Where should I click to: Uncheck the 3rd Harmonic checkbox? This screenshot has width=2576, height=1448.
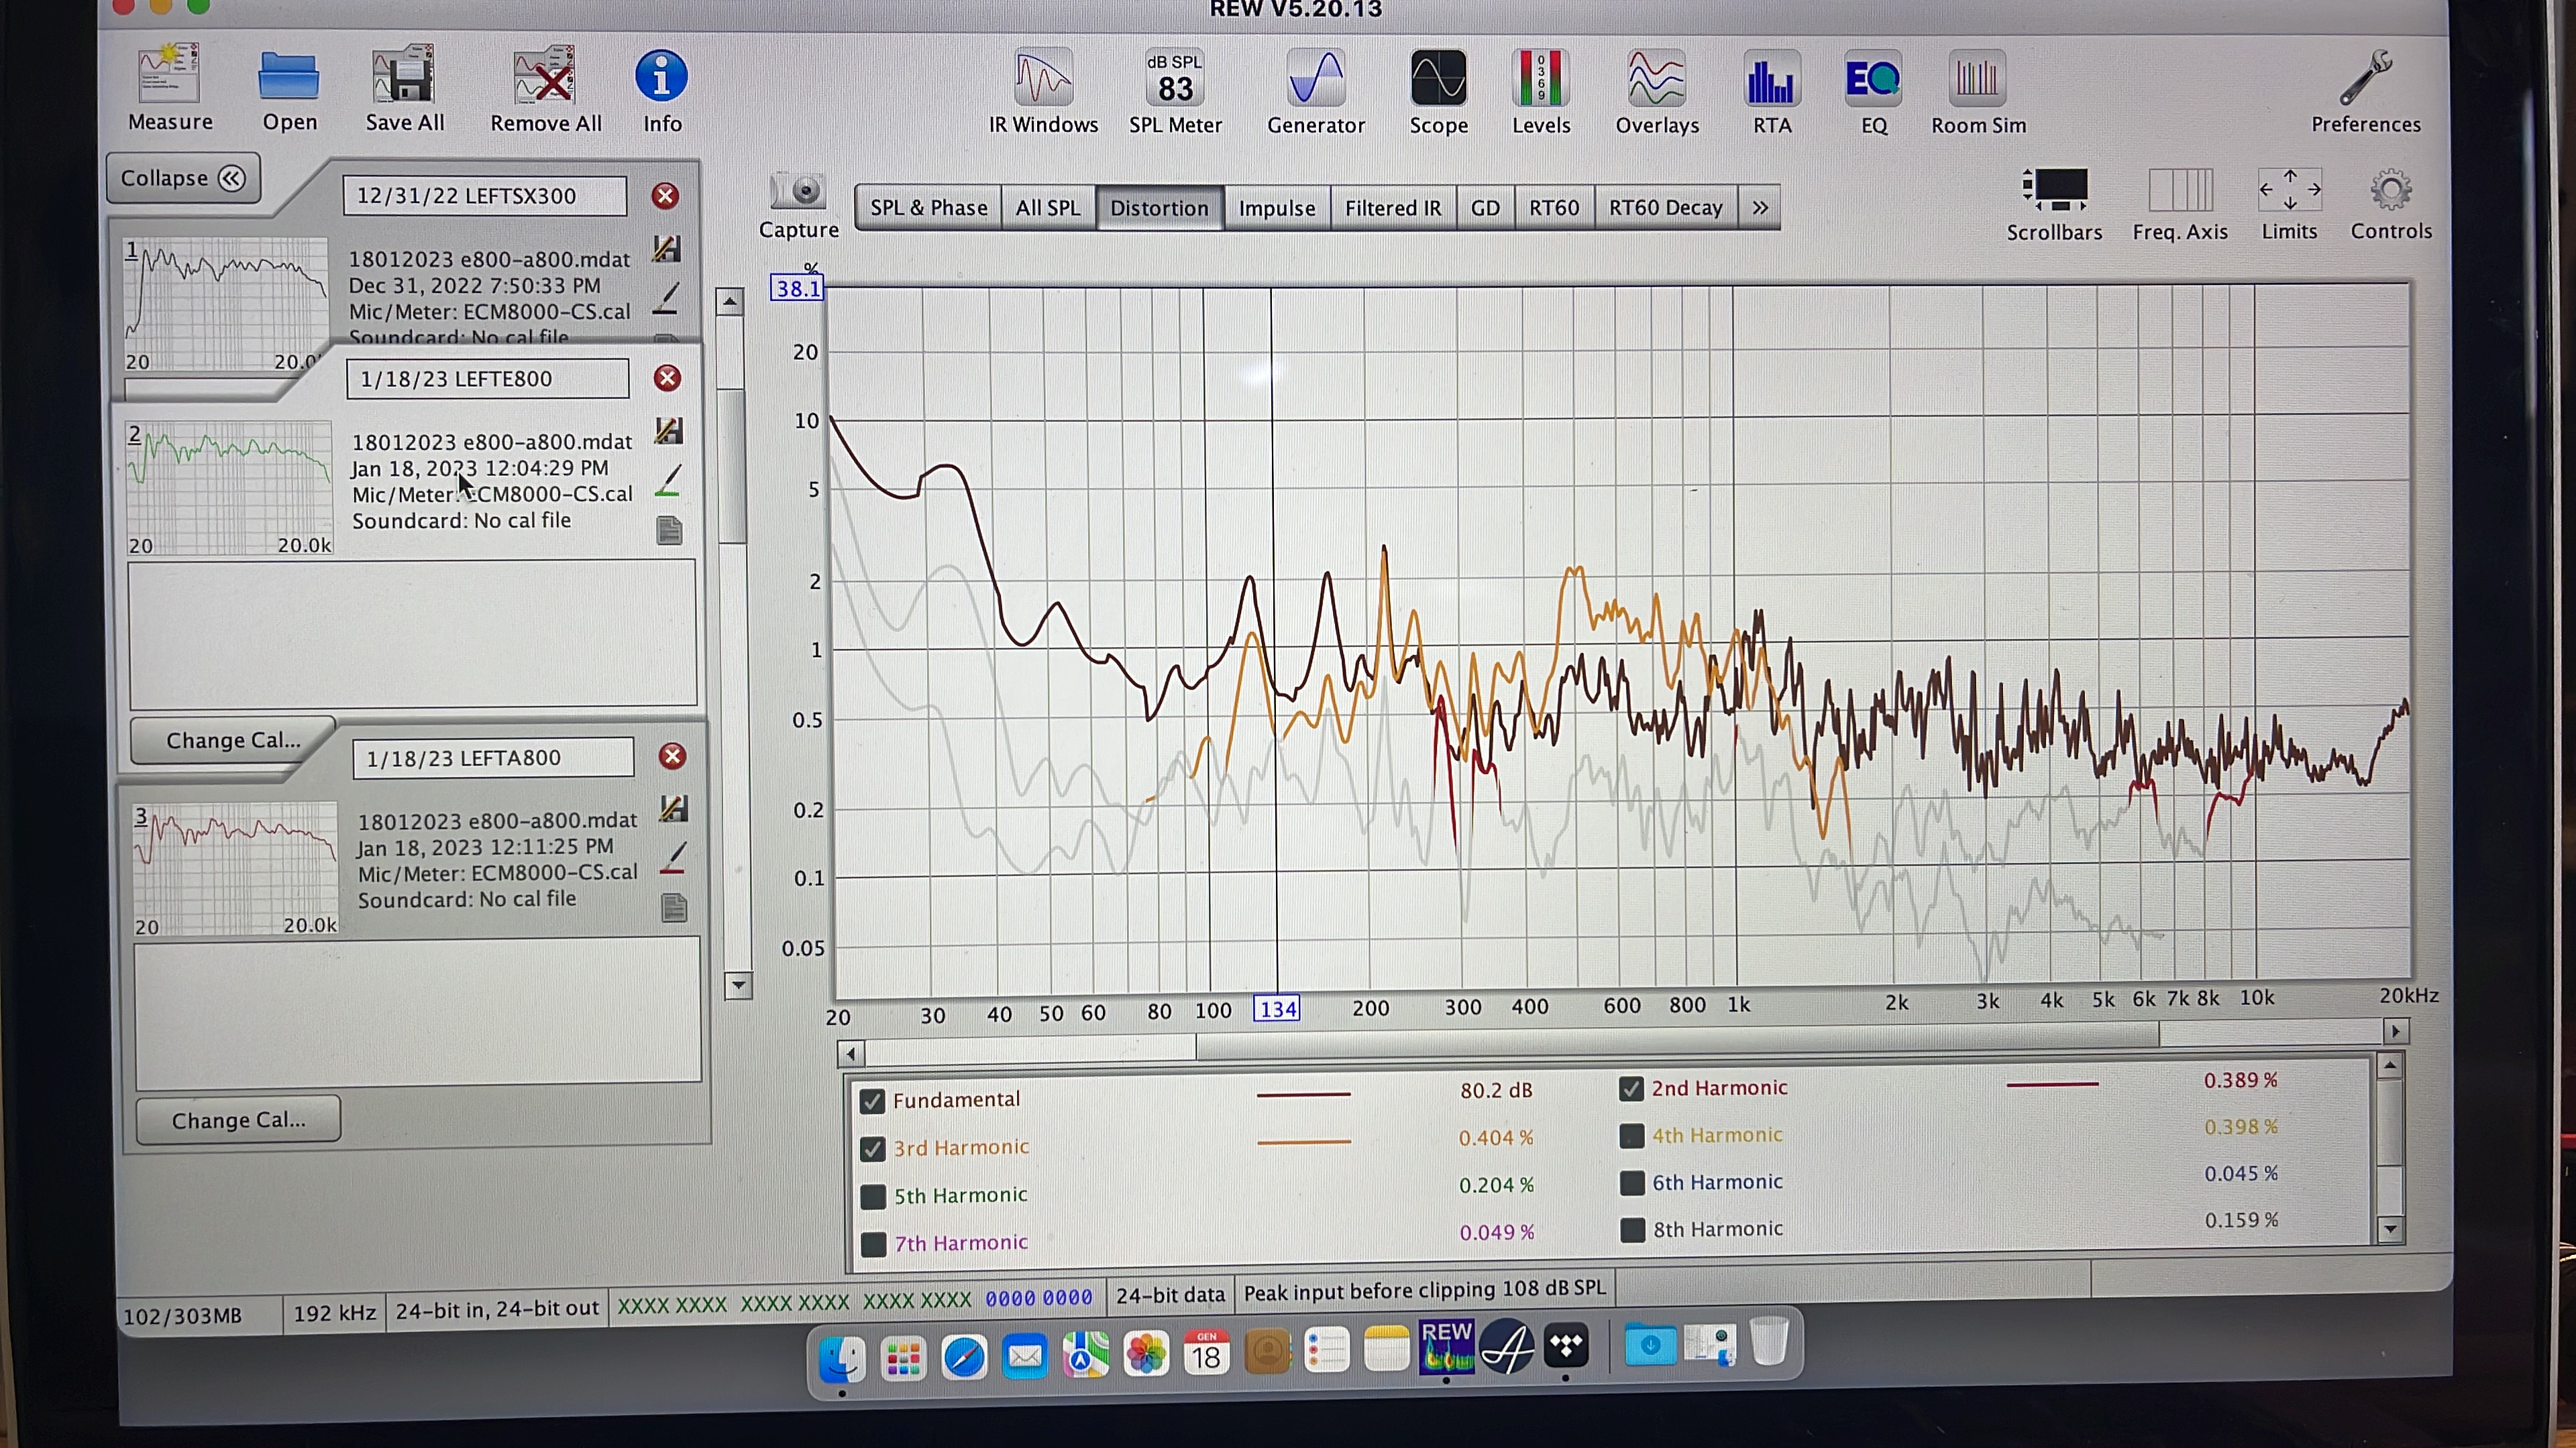coord(872,1149)
